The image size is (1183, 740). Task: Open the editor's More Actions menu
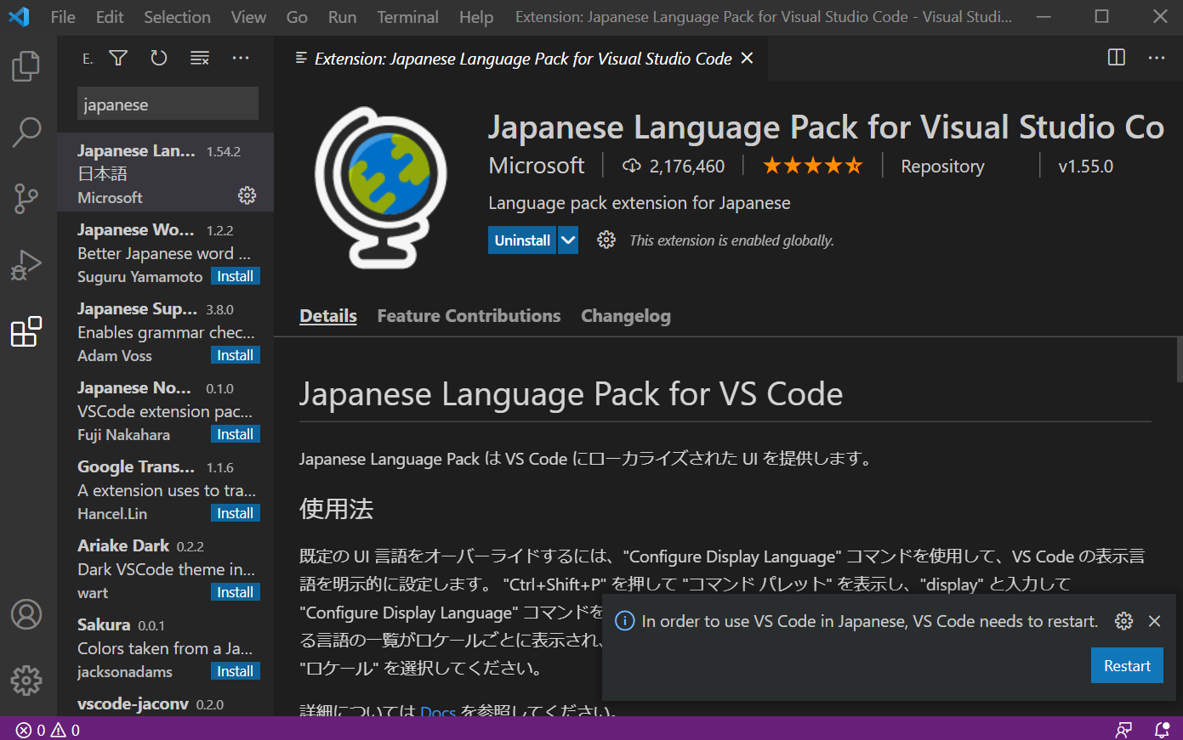(x=1156, y=58)
